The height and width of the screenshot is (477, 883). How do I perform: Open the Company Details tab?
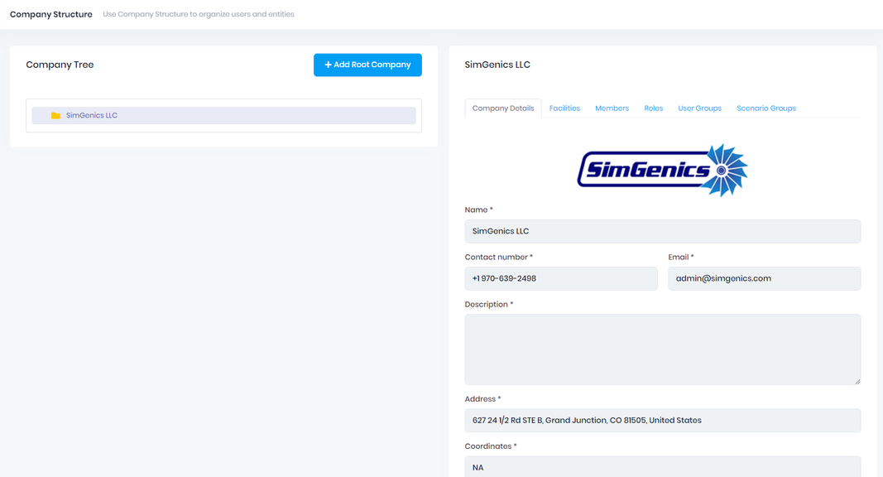pyautogui.click(x=503, y=108)
